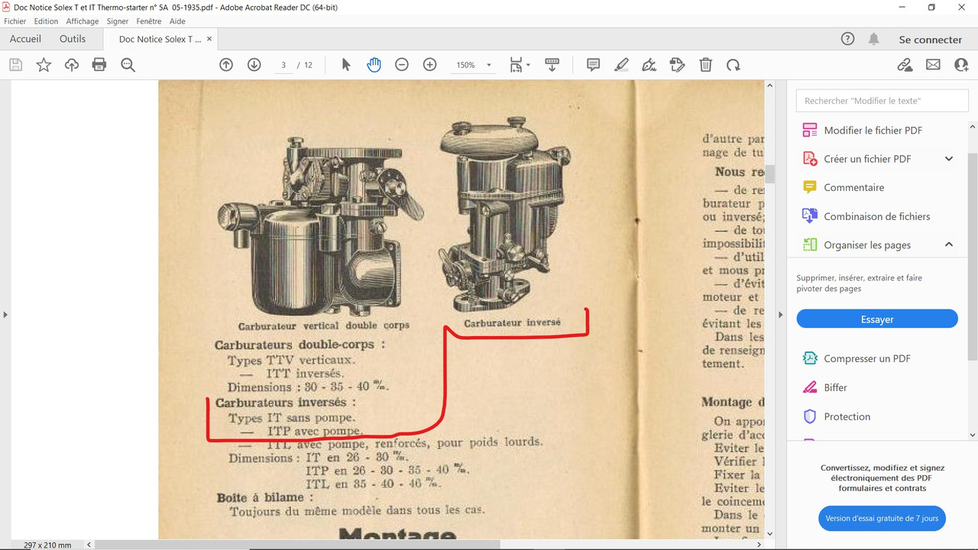Switch to the Accueil tab
The height and width of the screenshot is (550, 978).
coord(25,39)
